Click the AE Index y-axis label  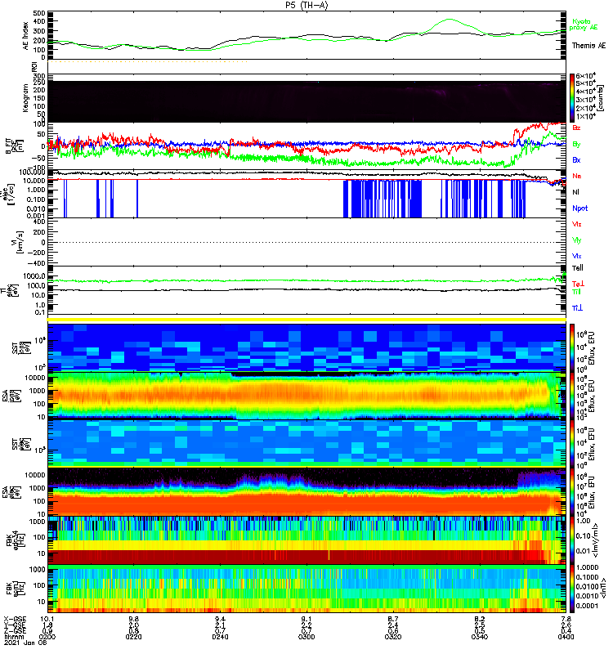tap(25, 36)
